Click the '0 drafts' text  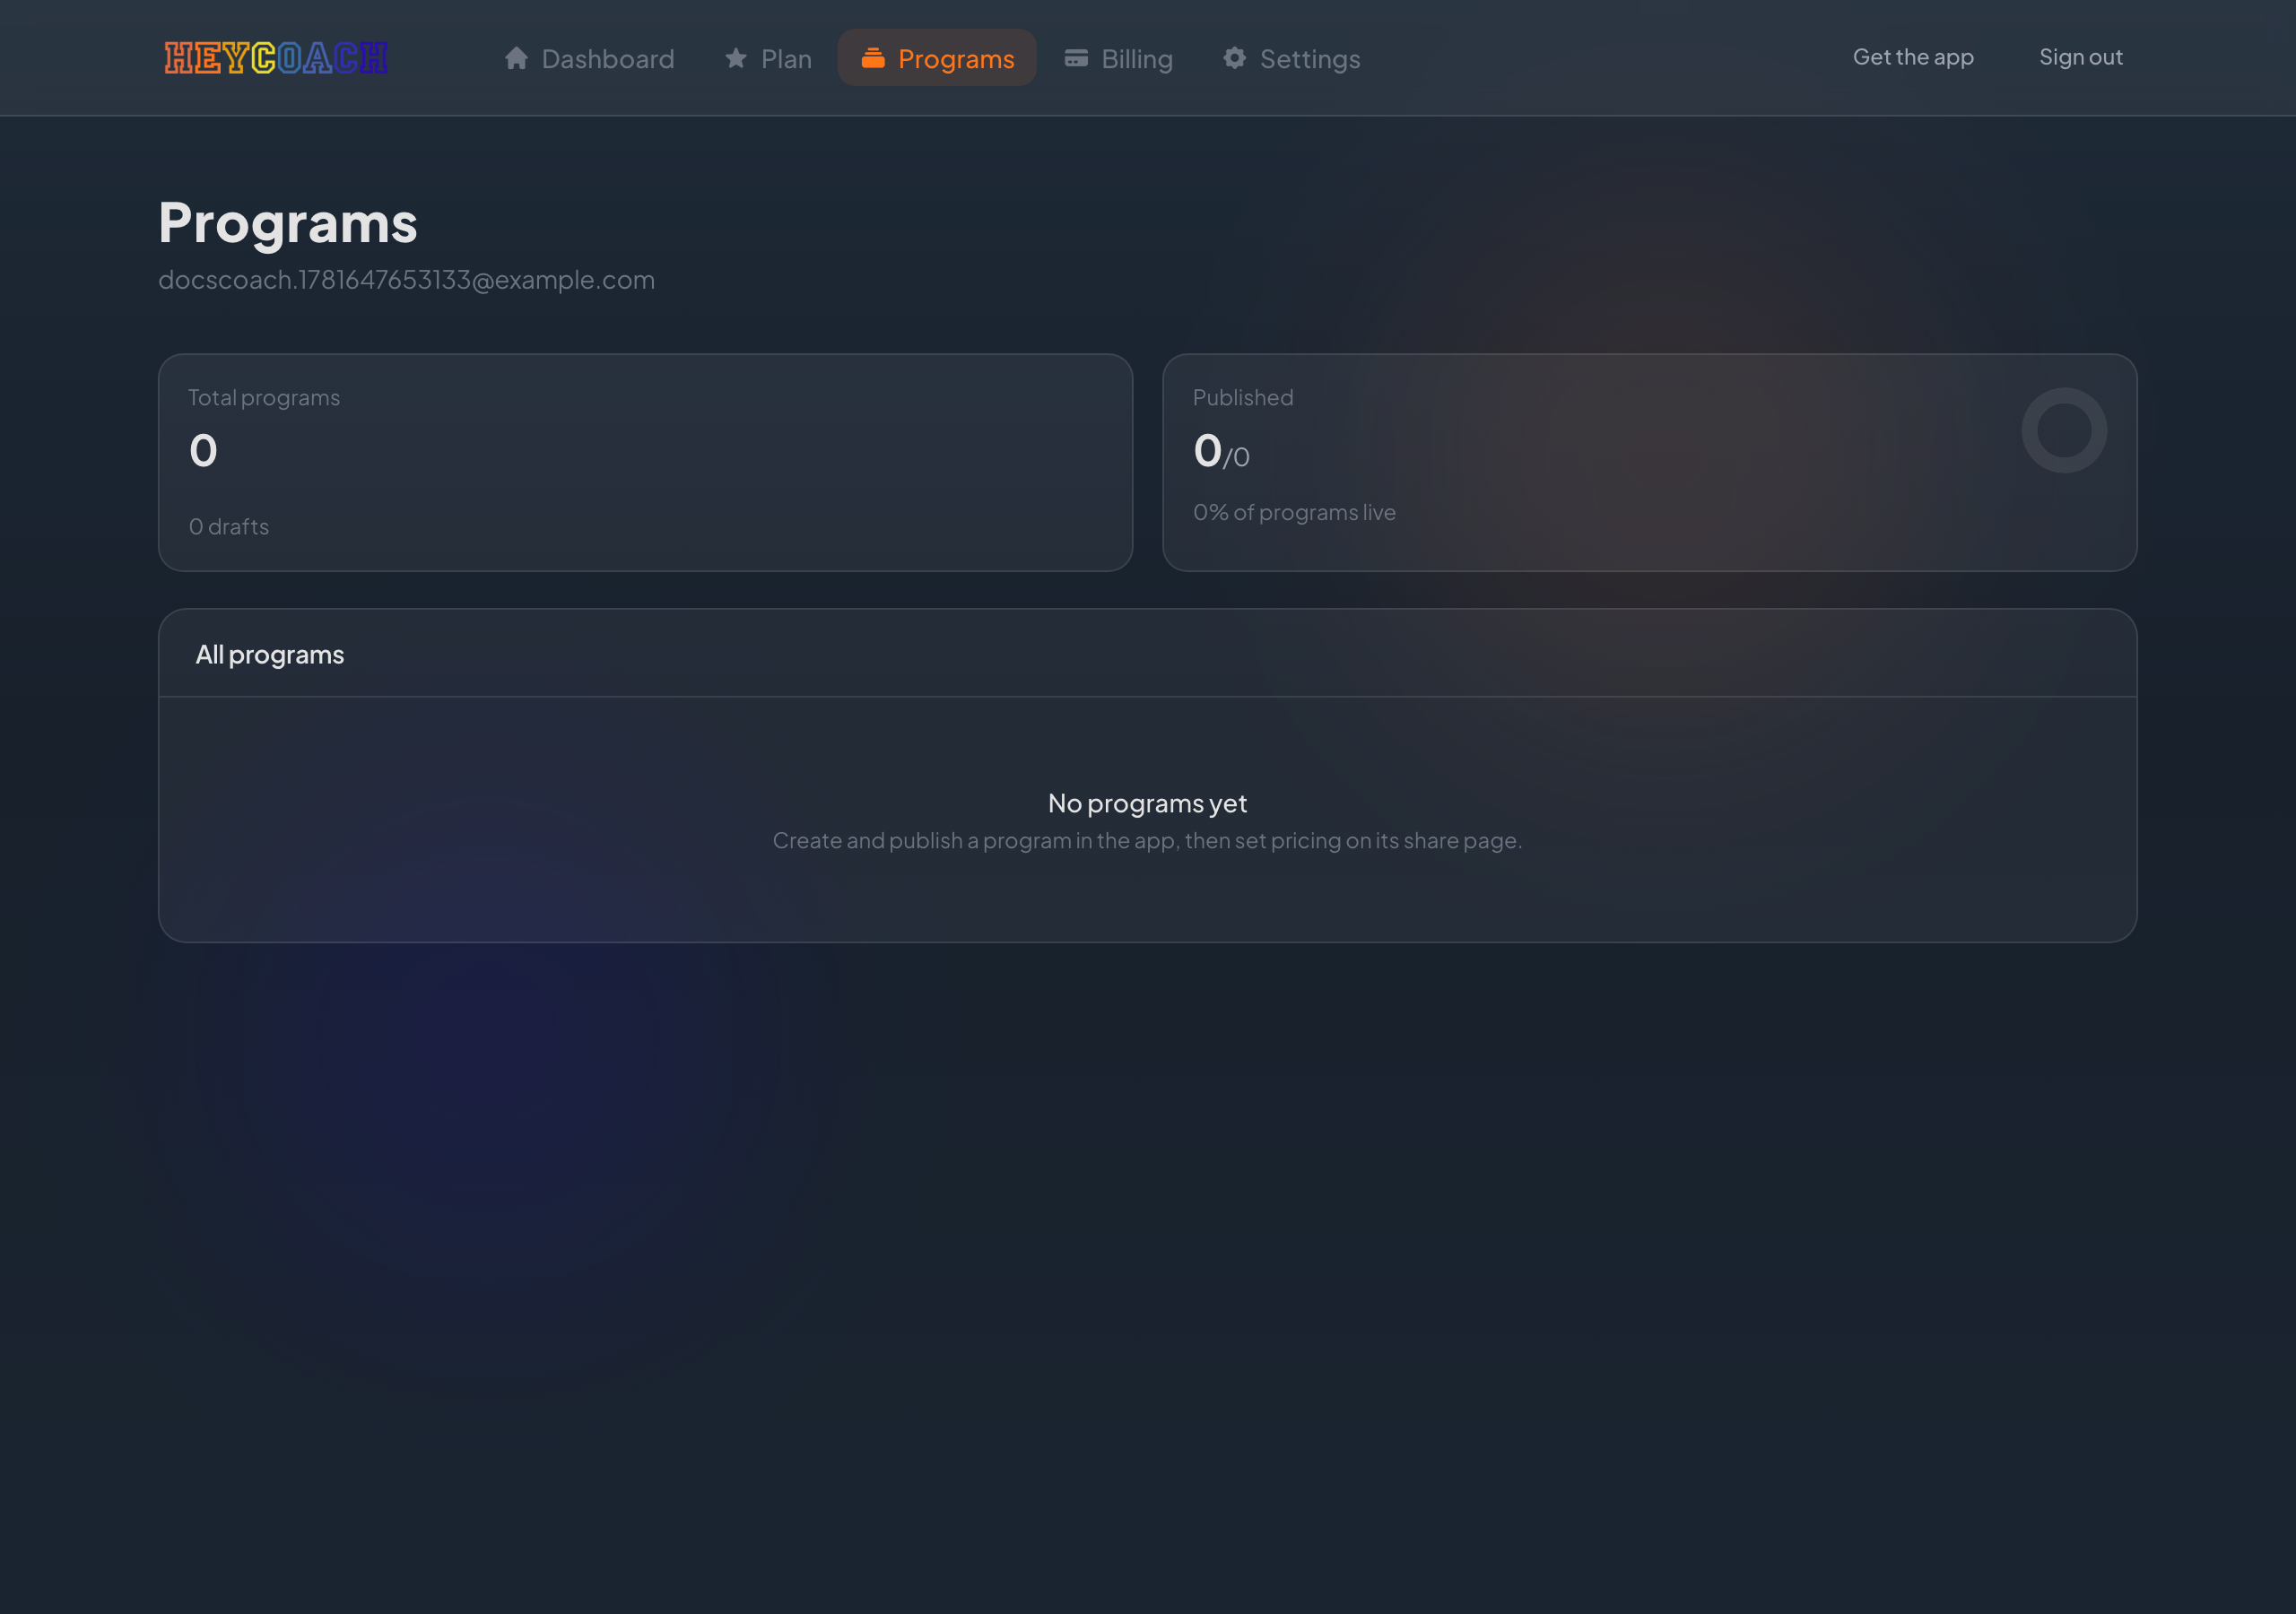(x=229, y=526)
